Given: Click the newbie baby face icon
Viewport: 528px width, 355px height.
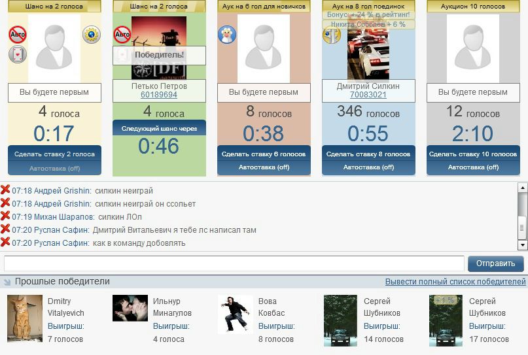Looking at the screenshot, I should [227, 34].
